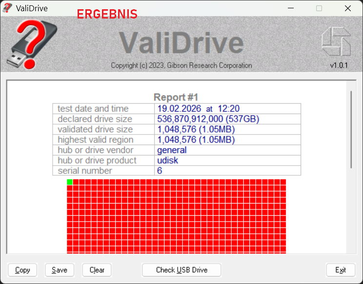
Task: Select the product value udisk
Action: click(168, 160)
